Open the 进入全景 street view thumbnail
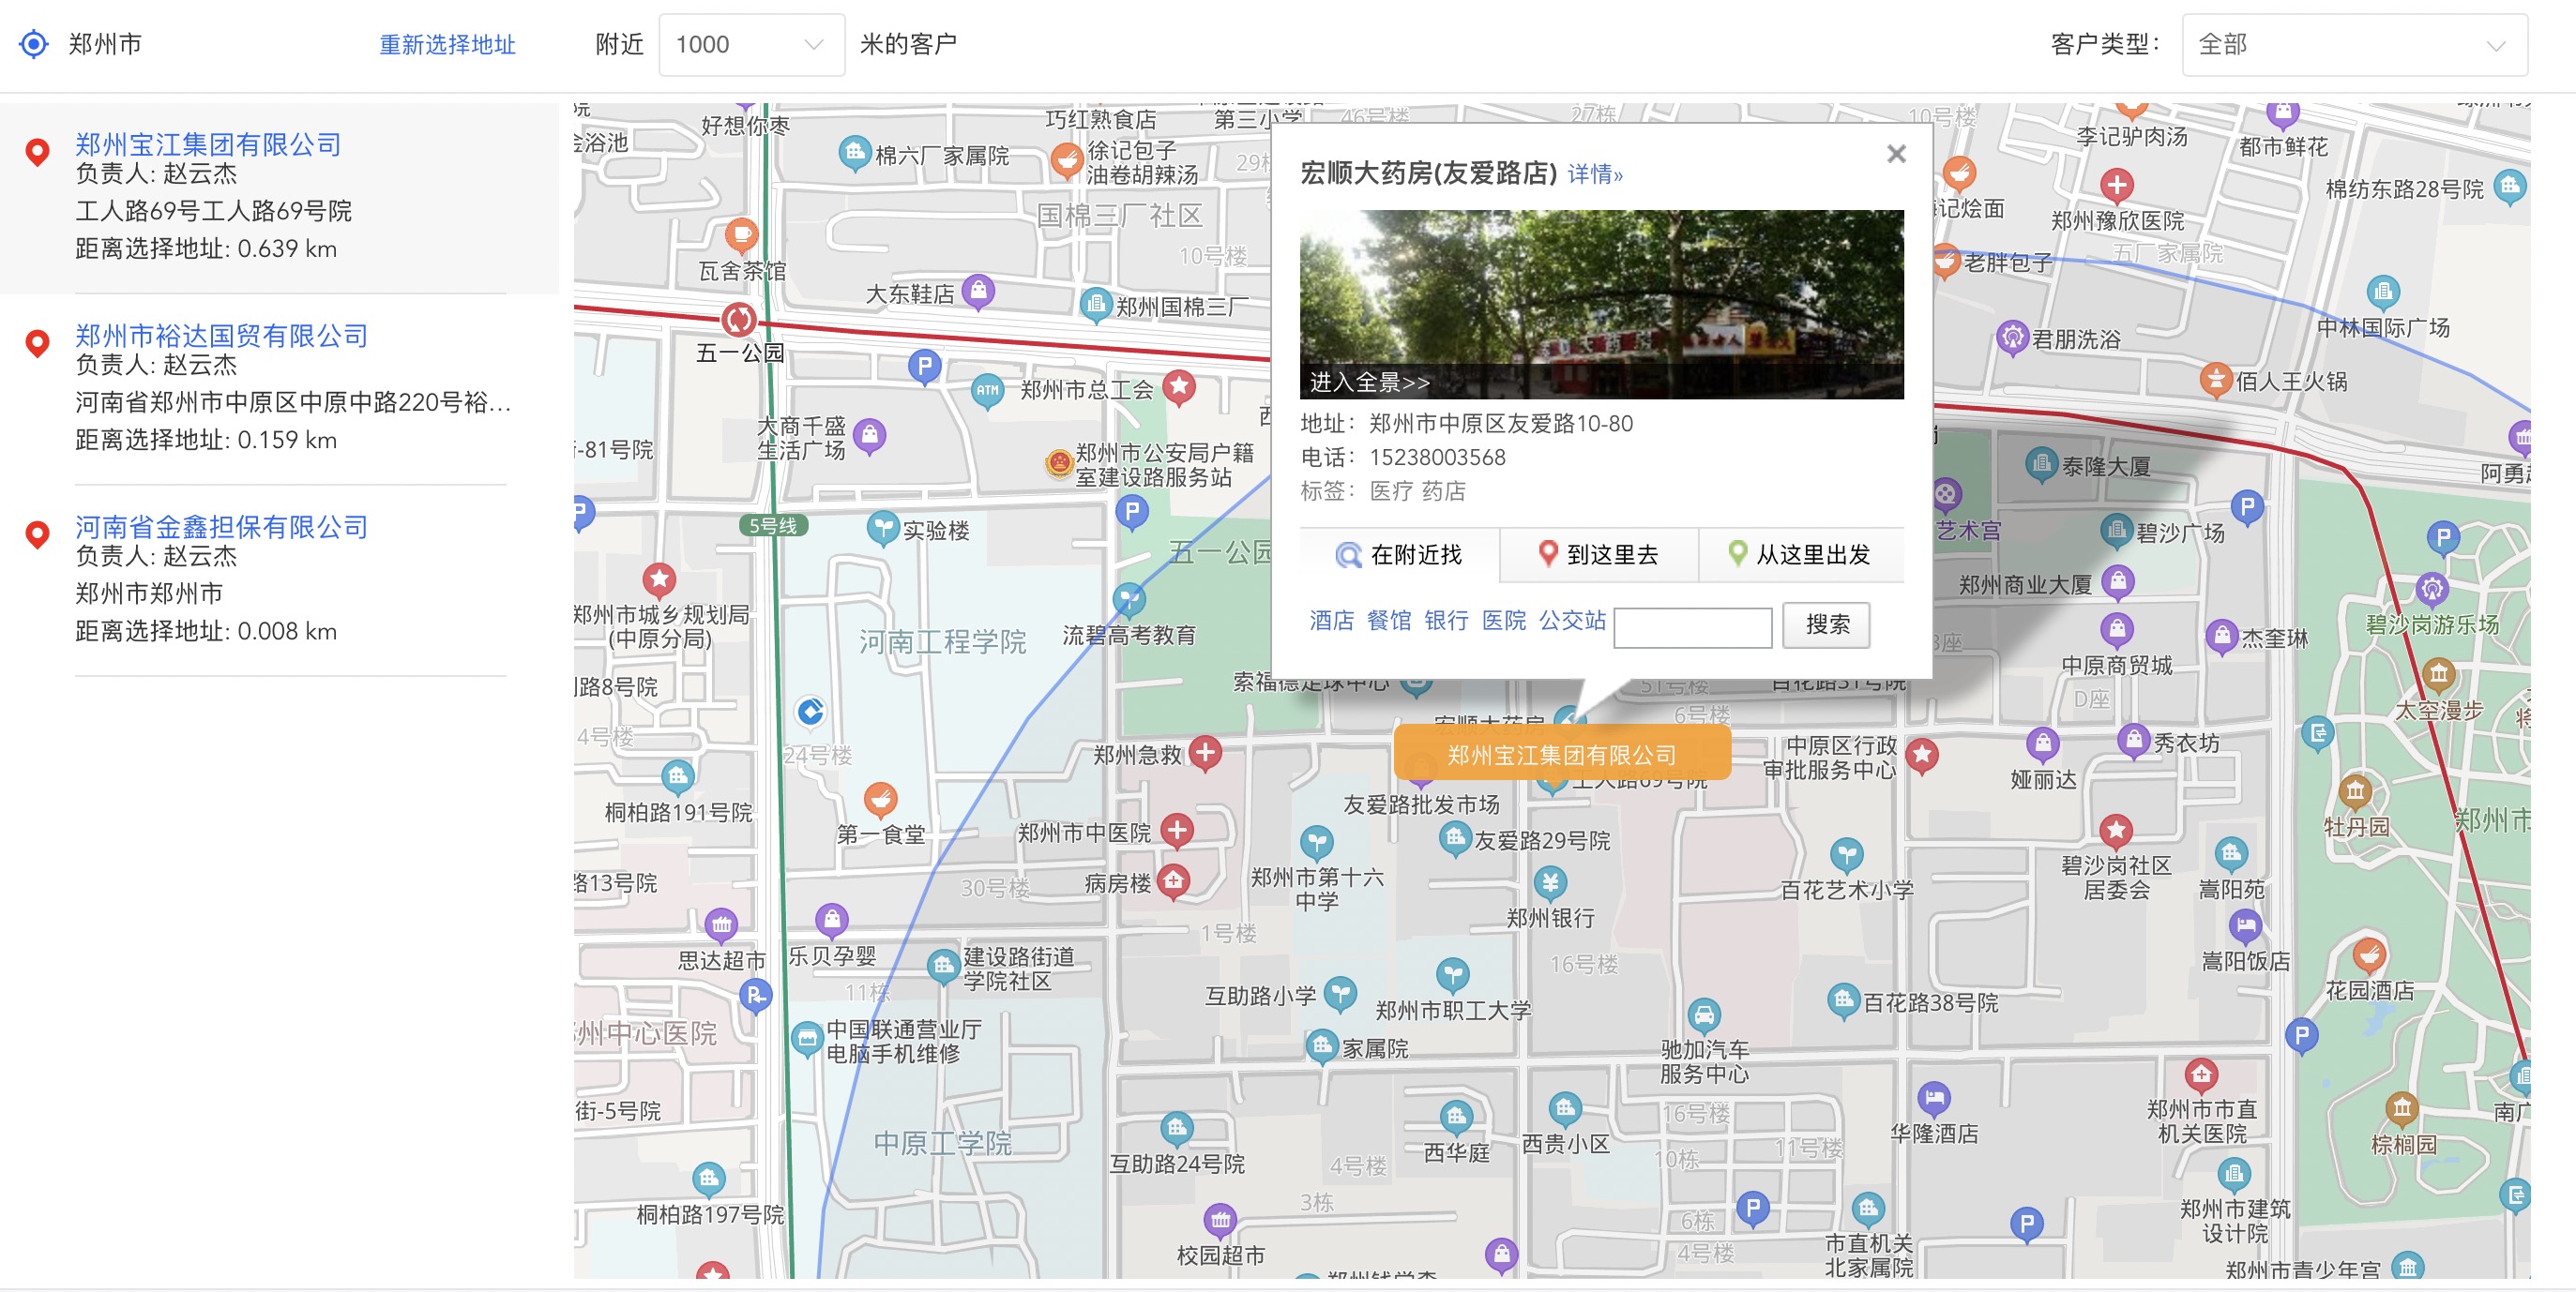This screenshot has width=2576, height=1292. [1600, 304]
